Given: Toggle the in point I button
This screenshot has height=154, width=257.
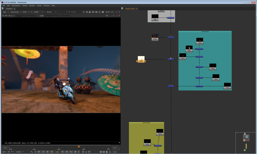Looking at the screenshot, I should pos(35,152).
